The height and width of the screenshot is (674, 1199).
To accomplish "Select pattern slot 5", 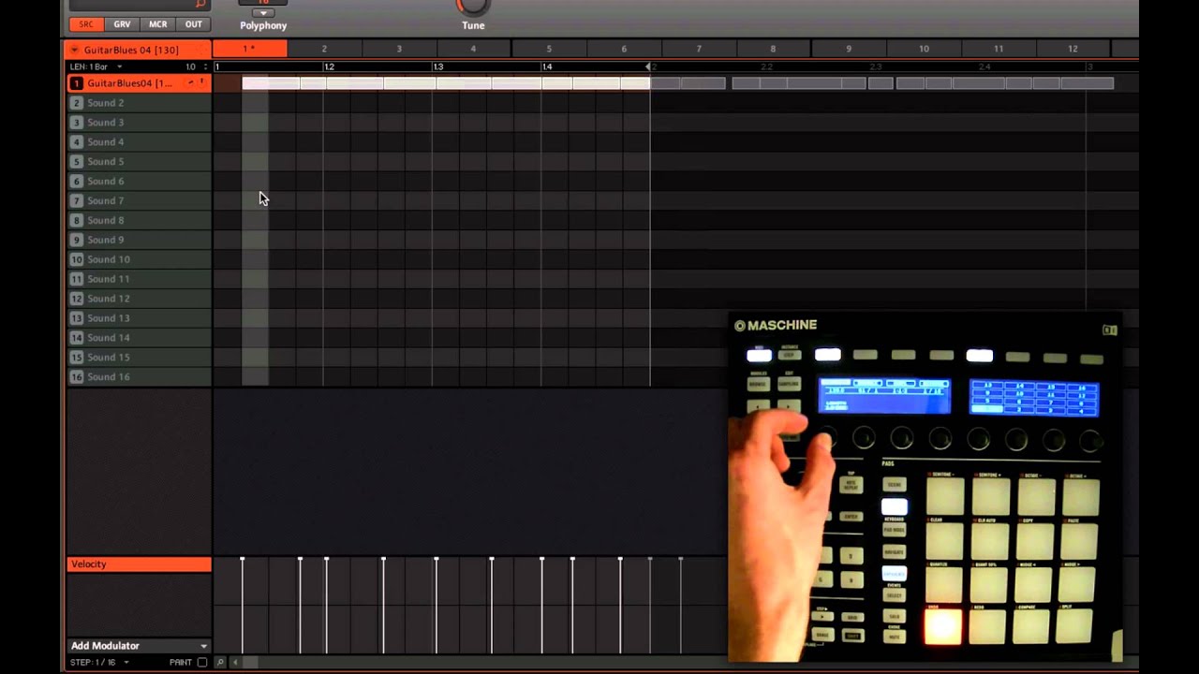I will [x=549, y=49].
